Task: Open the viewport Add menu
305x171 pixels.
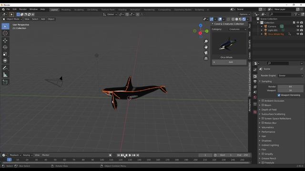Action: [x=43, y=19]
